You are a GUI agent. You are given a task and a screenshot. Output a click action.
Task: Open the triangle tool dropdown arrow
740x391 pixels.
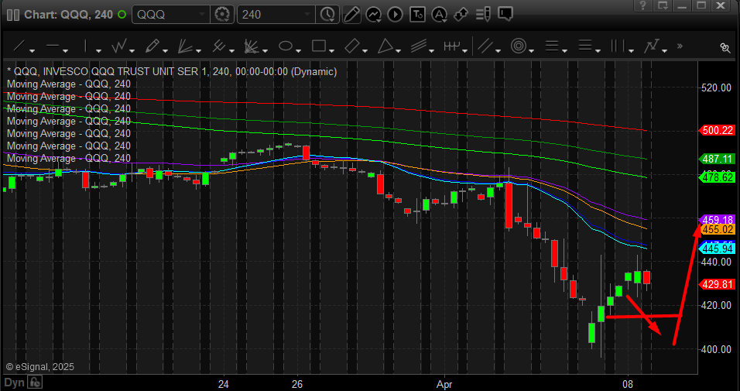point(399,50)
